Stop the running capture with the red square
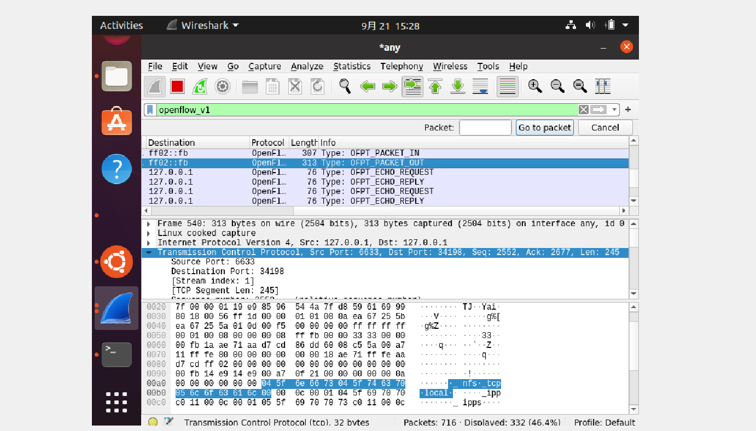This screenshot has height=431, width=756. tap(177, 86)
